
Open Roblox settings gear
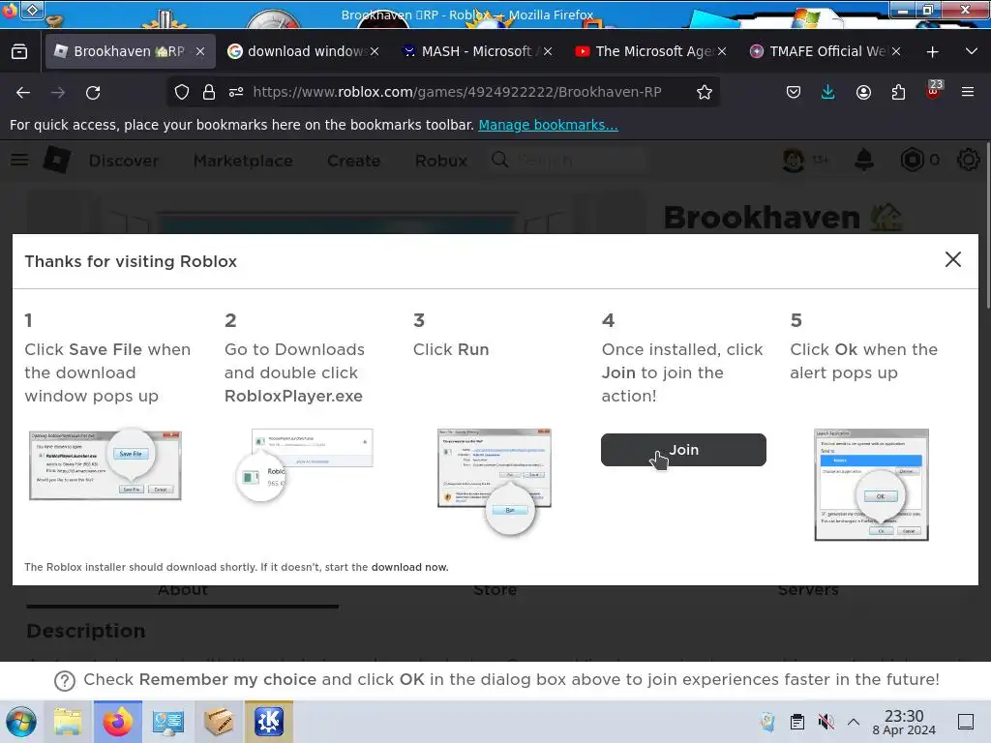(968, 160)
